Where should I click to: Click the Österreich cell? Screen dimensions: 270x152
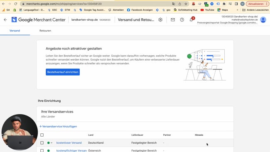95,150
